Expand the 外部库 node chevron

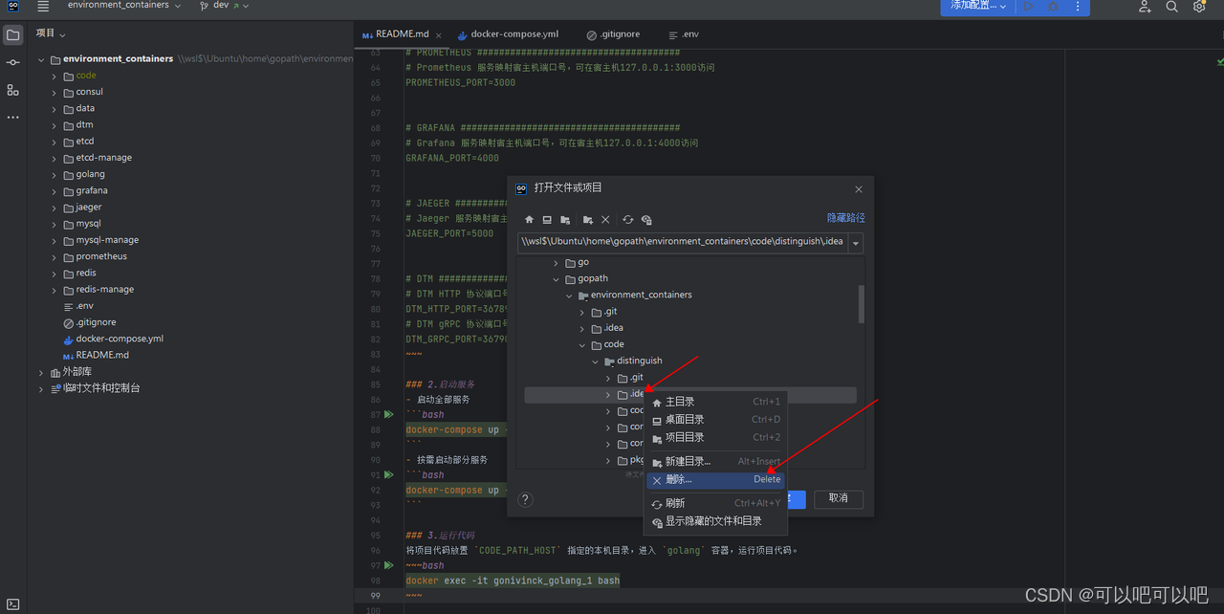click(41, 372)
